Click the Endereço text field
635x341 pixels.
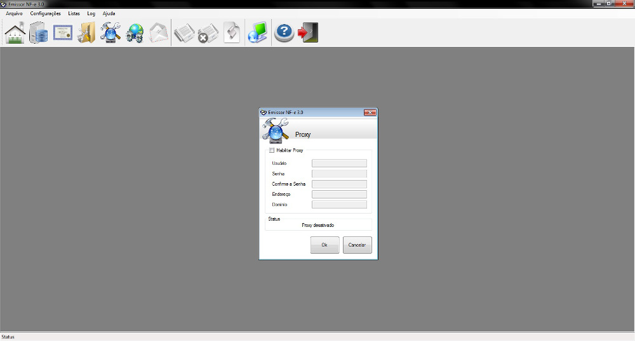coord(339,194)
